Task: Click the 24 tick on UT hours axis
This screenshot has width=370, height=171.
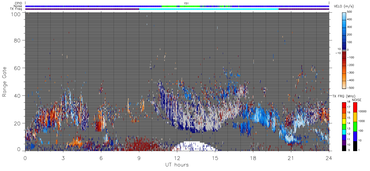Action: pos(329,158)
